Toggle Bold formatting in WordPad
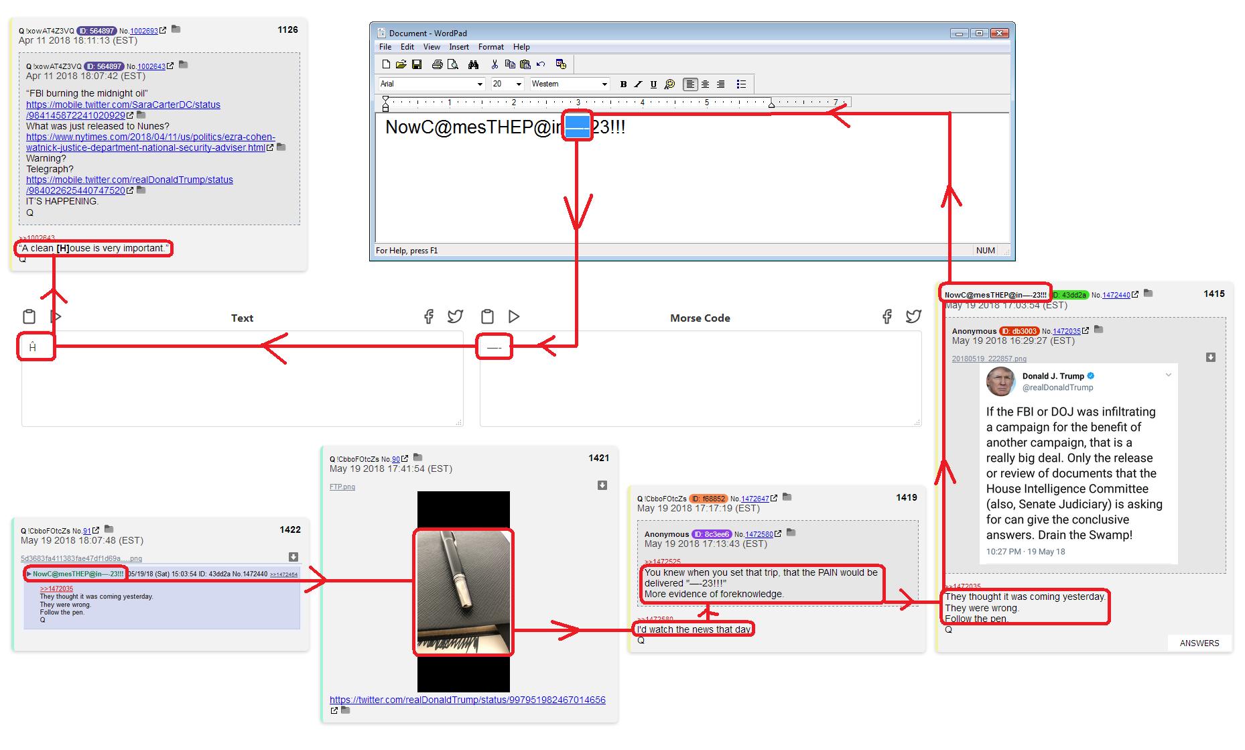Screen dimensions: 1245x750 [x=623, y=84]
